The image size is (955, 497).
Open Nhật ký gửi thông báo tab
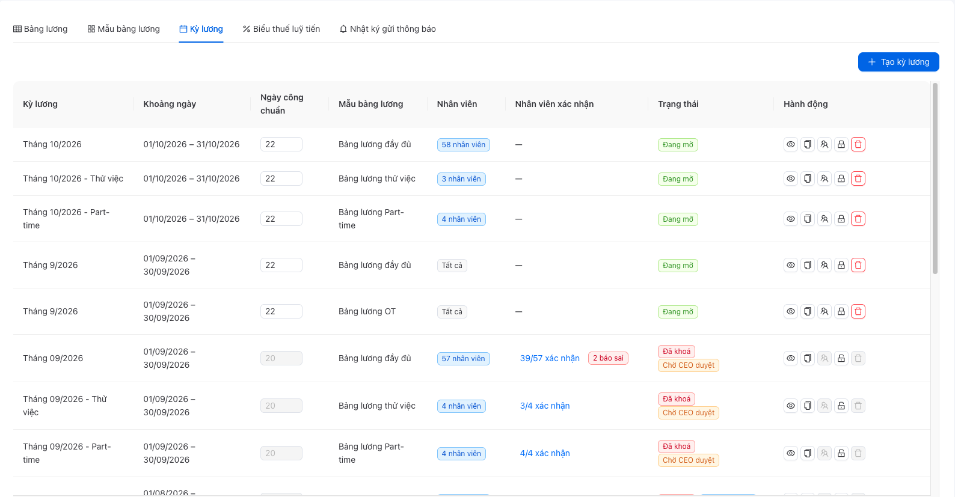387,29
